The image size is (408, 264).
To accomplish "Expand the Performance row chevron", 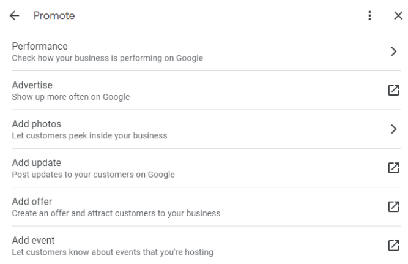I will click(394, 51).
